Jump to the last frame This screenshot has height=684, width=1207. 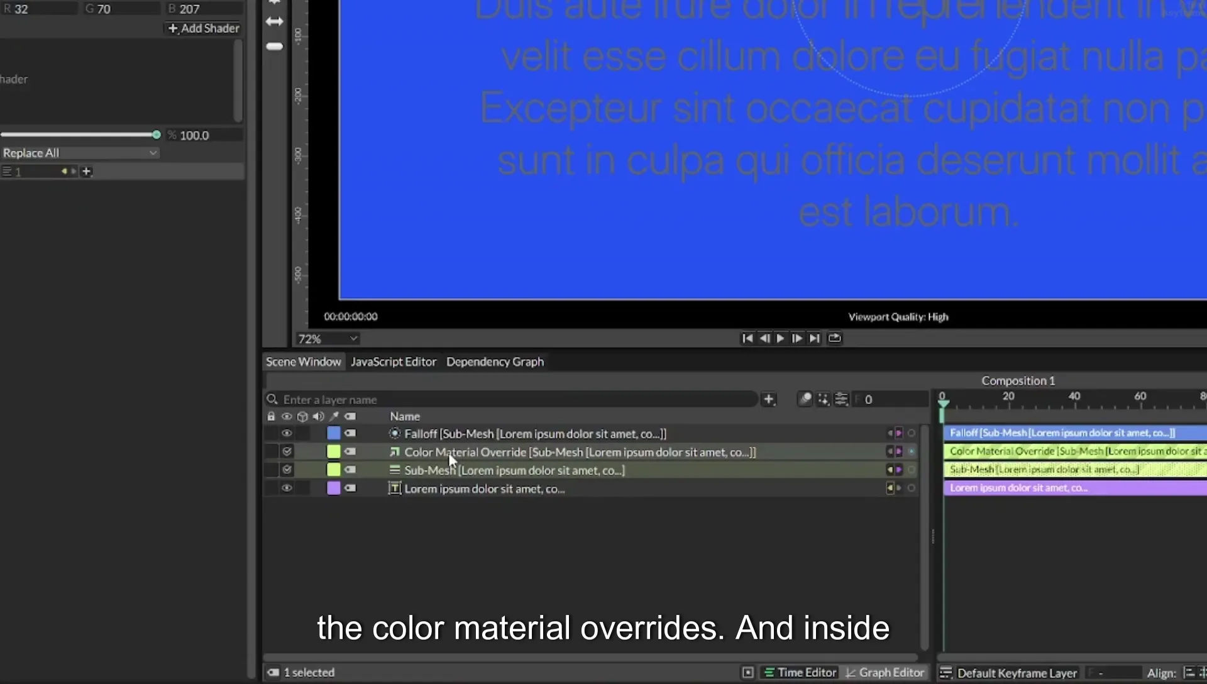click(815, 338)
